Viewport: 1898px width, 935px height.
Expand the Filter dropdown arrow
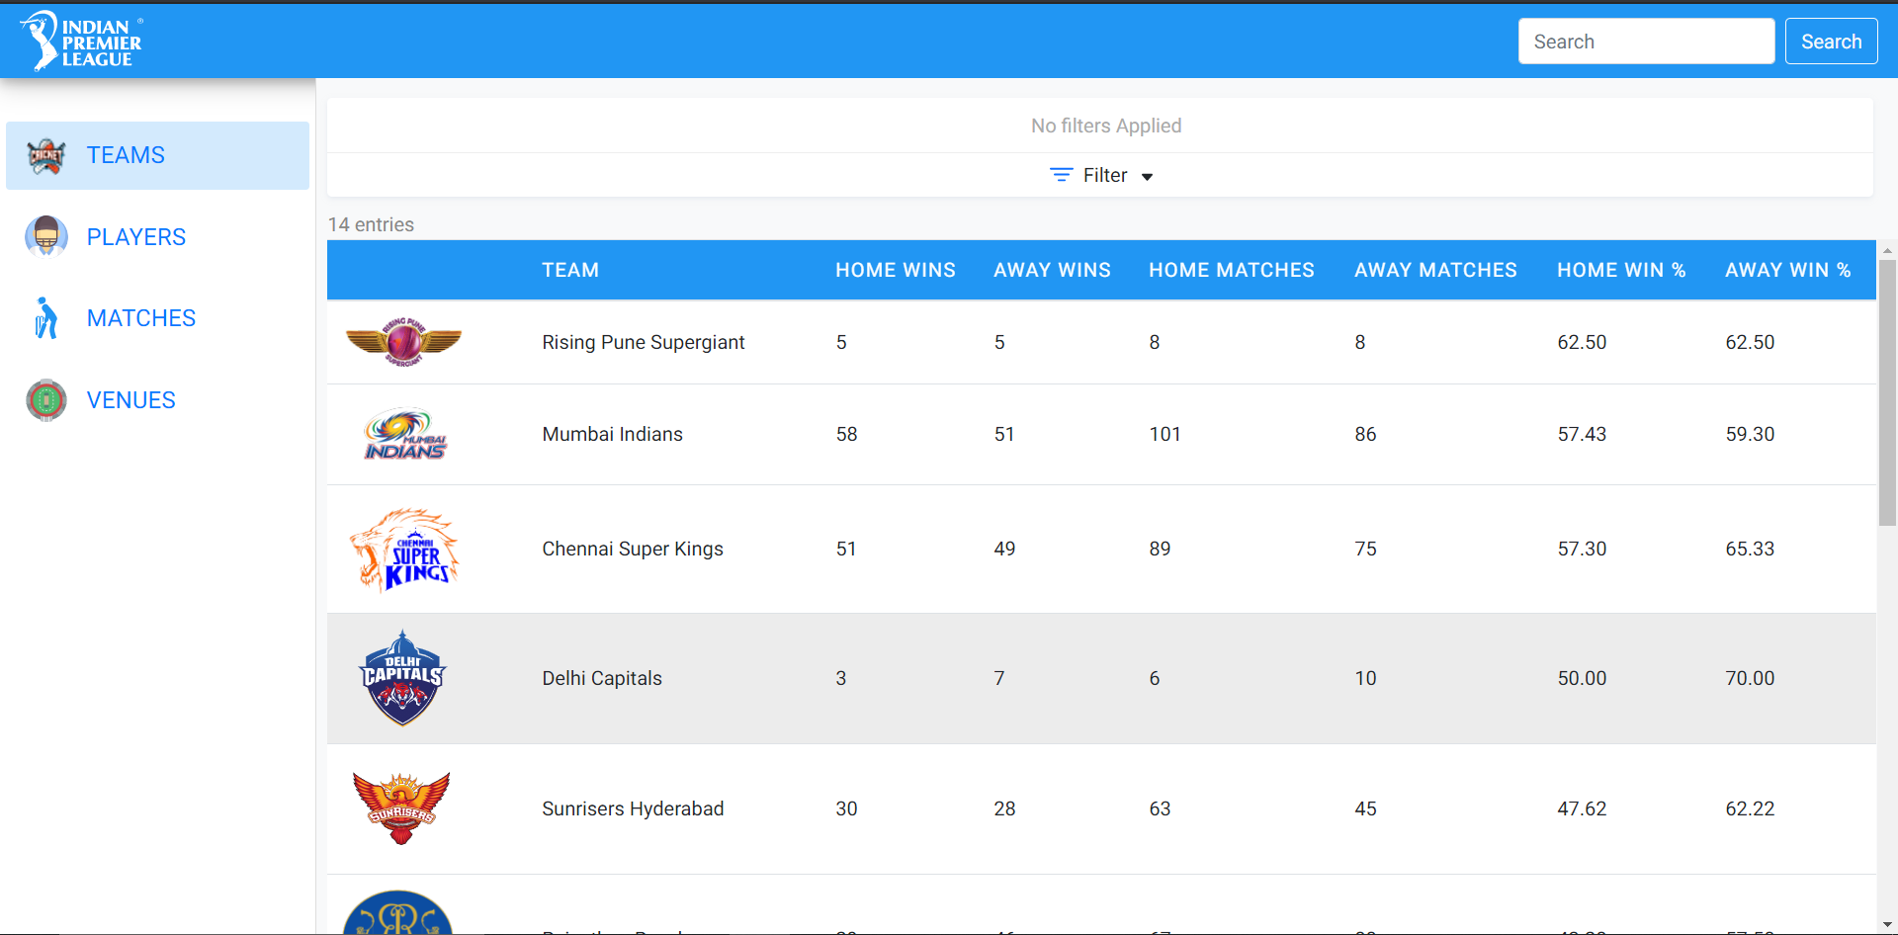[x=1147, y=177]
